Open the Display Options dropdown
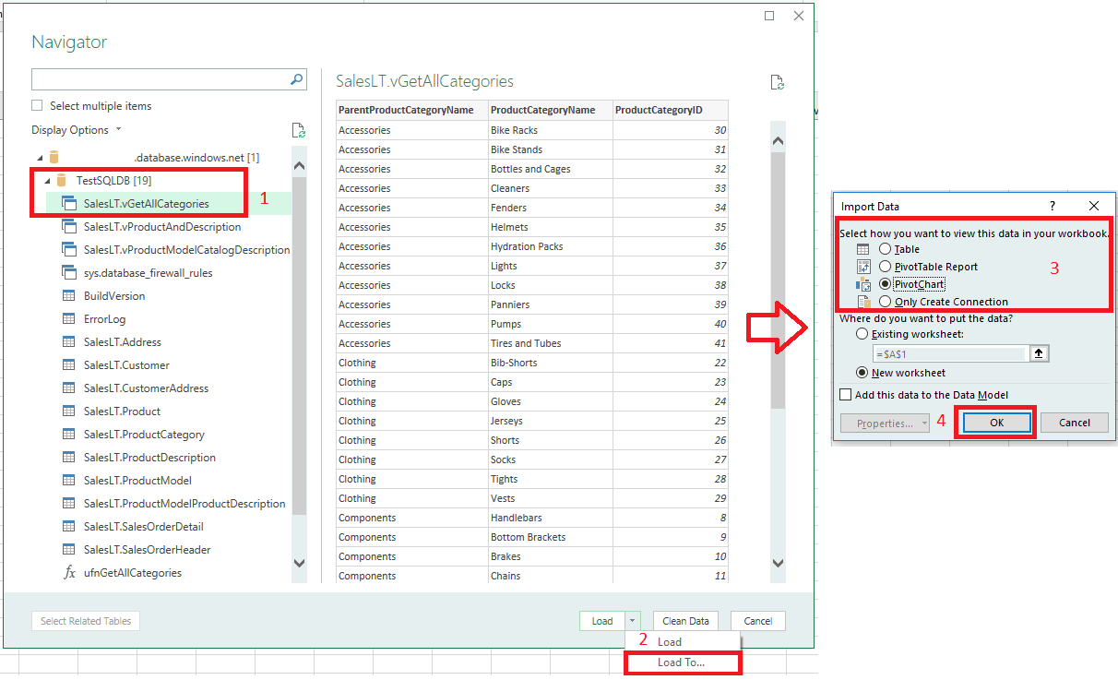The image size is (1118, 680). (101, 129)
